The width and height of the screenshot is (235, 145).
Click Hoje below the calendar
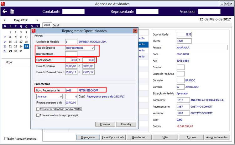coord(9,62)
